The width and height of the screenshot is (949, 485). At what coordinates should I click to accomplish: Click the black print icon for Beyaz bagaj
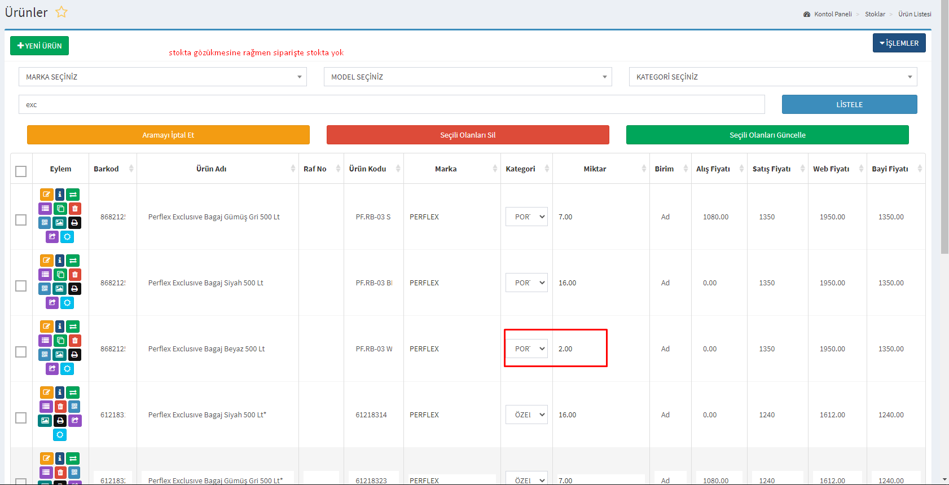[74, 355]
